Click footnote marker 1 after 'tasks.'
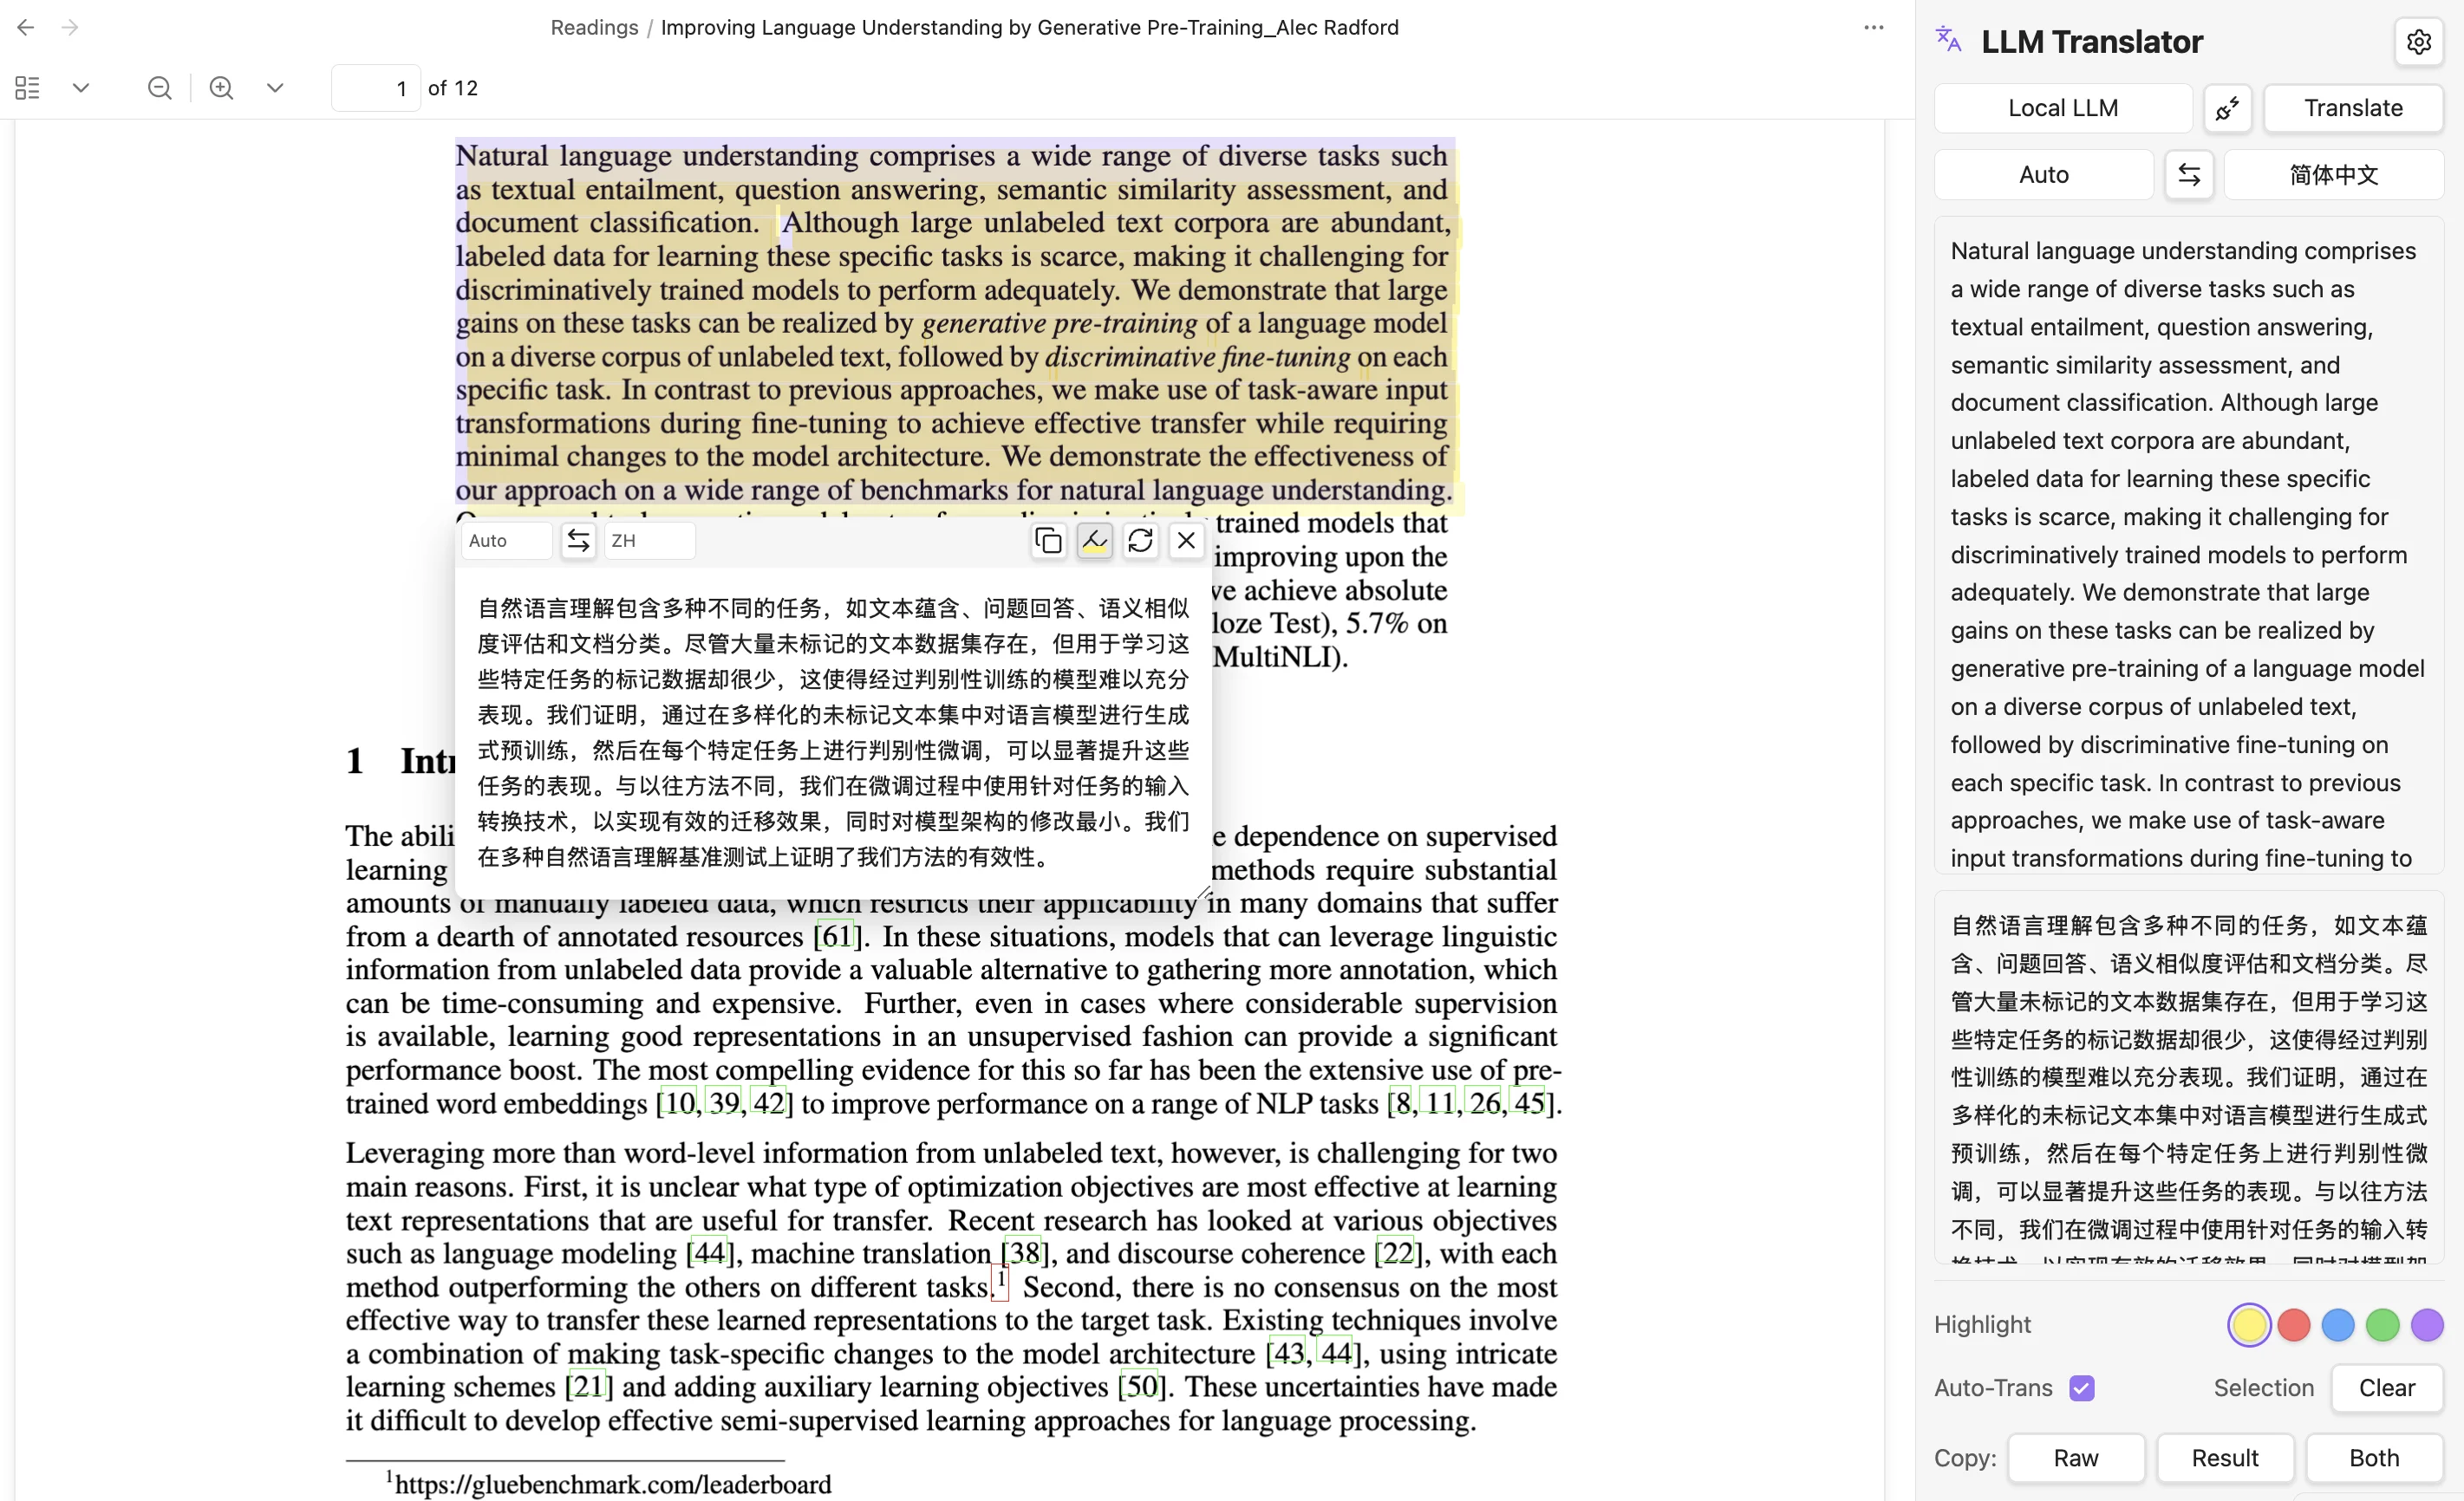Viewport: 2464px width, 1501px height. (x=1000, y=1282)
